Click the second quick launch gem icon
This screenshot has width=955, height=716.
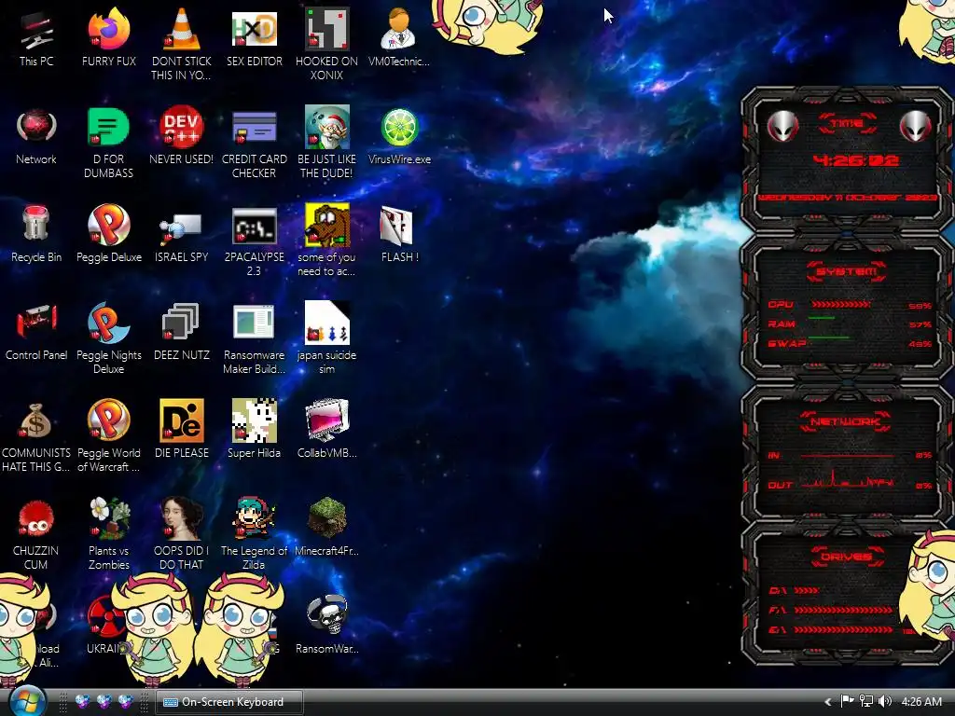(x=104, y=702)
